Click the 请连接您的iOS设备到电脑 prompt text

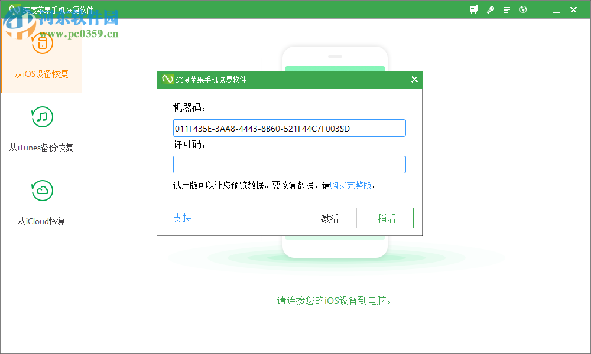pos(335,300)
